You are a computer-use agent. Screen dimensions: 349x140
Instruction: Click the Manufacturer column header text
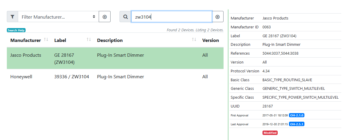[x=25, y=40]
